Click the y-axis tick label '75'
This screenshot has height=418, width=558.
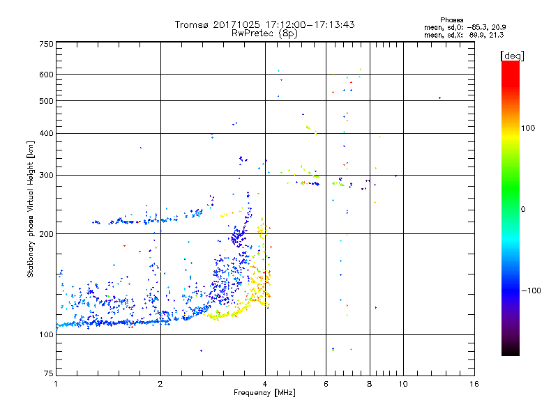[49, 373]
